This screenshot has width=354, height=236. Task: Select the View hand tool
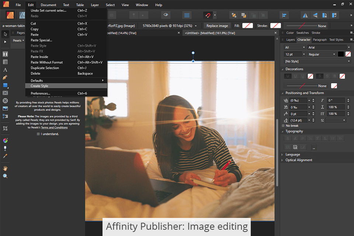point(5,168)
